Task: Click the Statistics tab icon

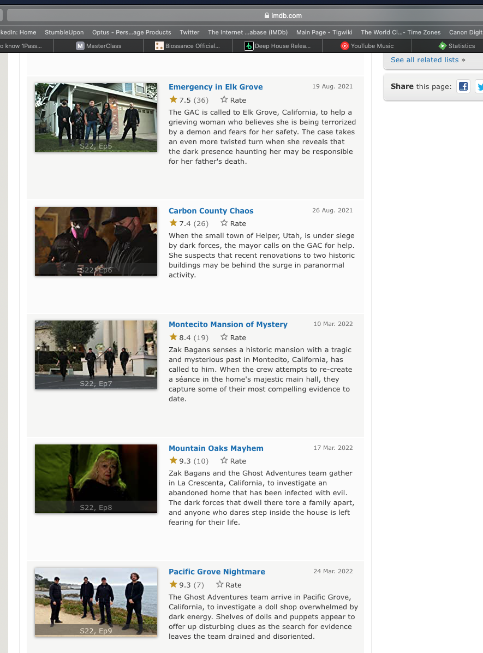Action: click(442, 46)
